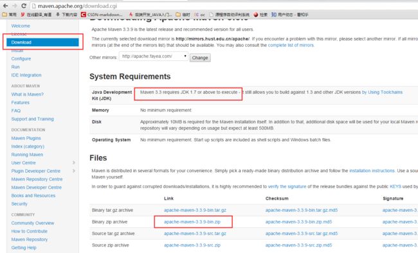Viewport: 418px width, 253px height.
Task: Open verify the signature link
Action: tap(287, 187)
